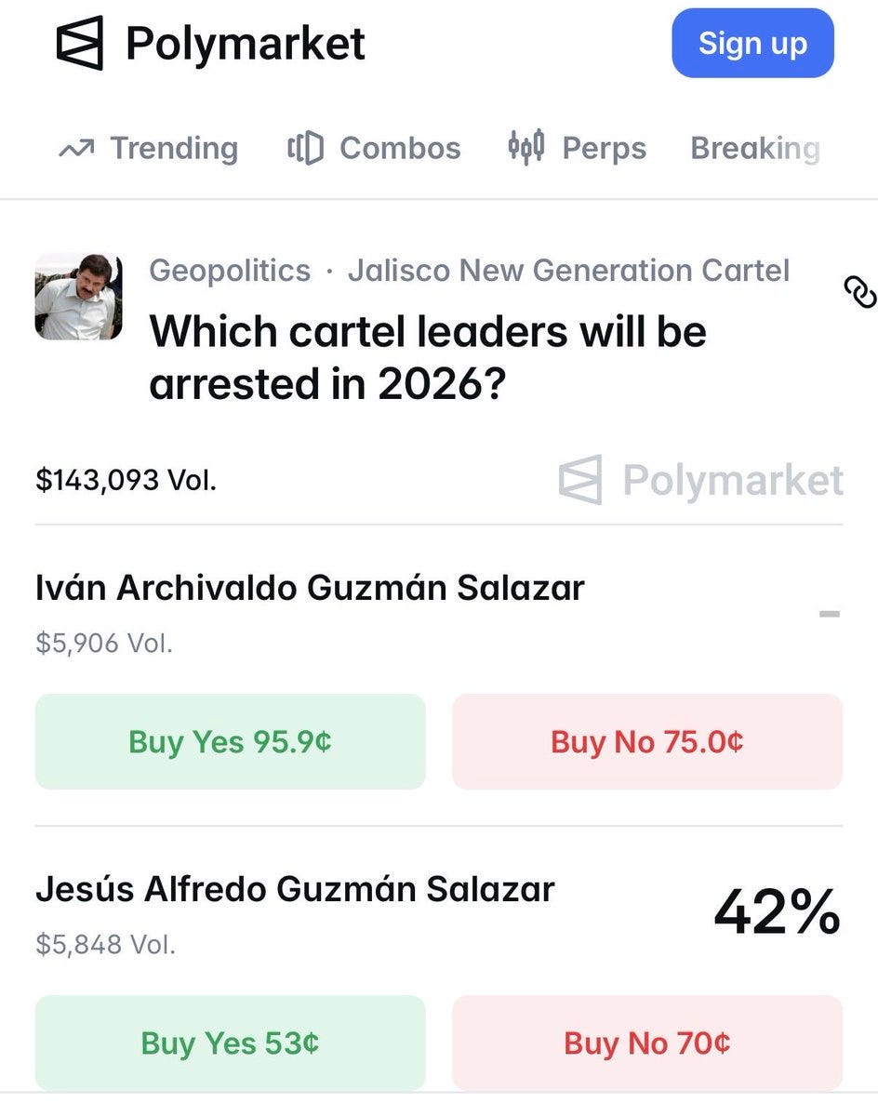The width and height of the screenshot is (878, 1116).
Task: Buy Yes at 95.9¢ for Iván Archivaldo
Action: coord(230,741)
